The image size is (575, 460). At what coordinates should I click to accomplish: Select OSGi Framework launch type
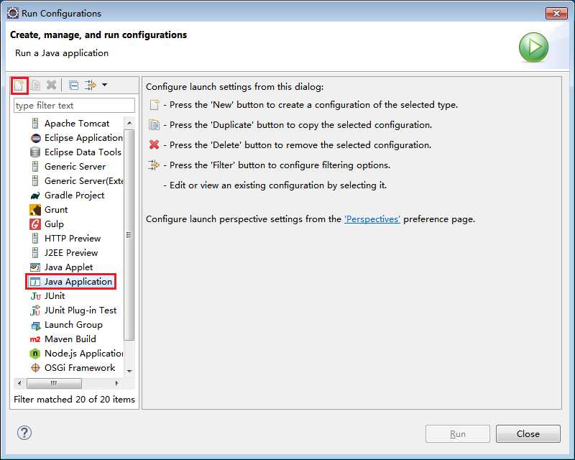click(x=80, y=367)
